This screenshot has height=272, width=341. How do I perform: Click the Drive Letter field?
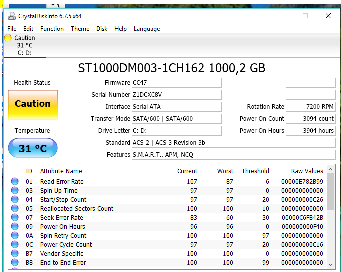177,130
